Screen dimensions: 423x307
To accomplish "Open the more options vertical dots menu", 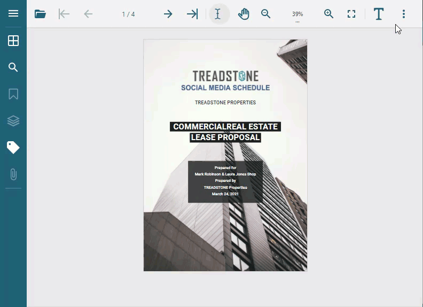I will pos(404,14).
